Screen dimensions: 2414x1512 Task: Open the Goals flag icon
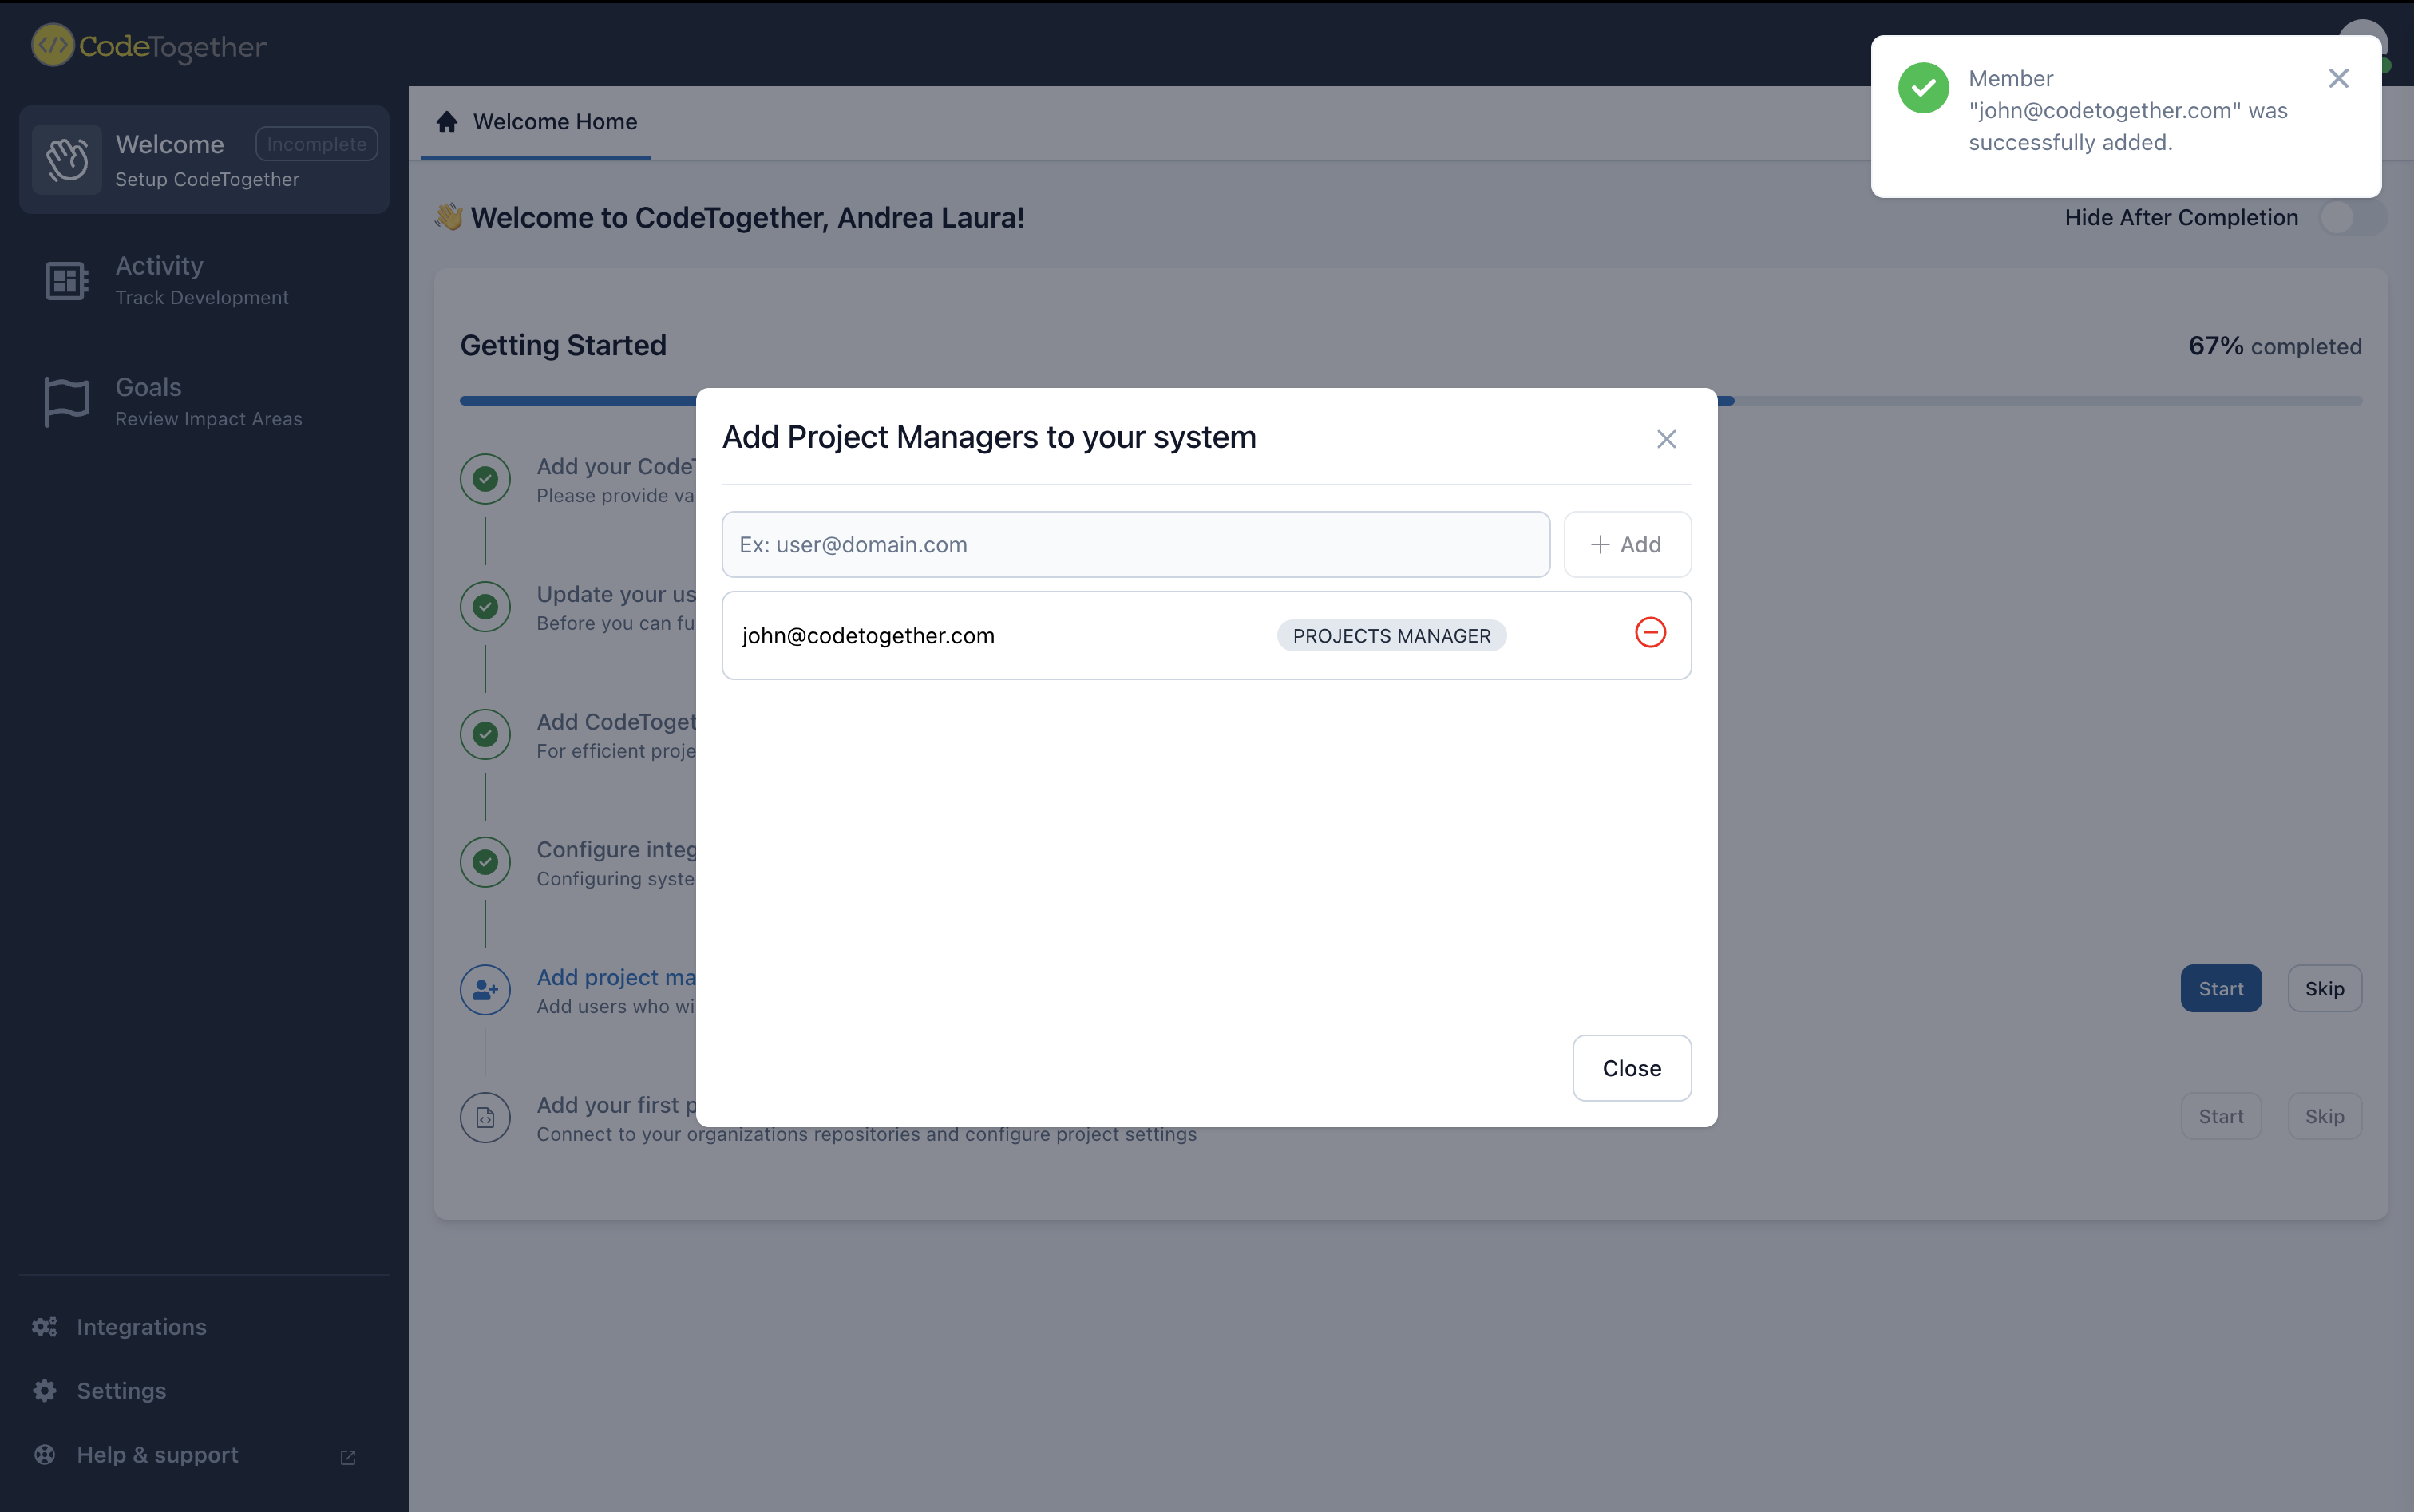(67, 401)
